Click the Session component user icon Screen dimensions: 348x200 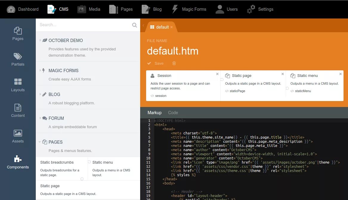(152, 76)
